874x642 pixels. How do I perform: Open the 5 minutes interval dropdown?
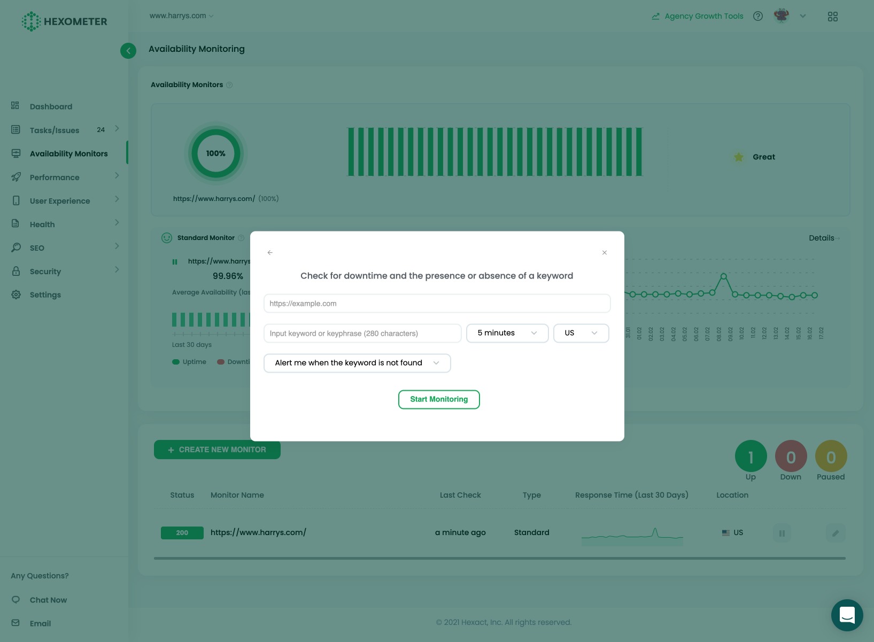(x=507, y=333)
